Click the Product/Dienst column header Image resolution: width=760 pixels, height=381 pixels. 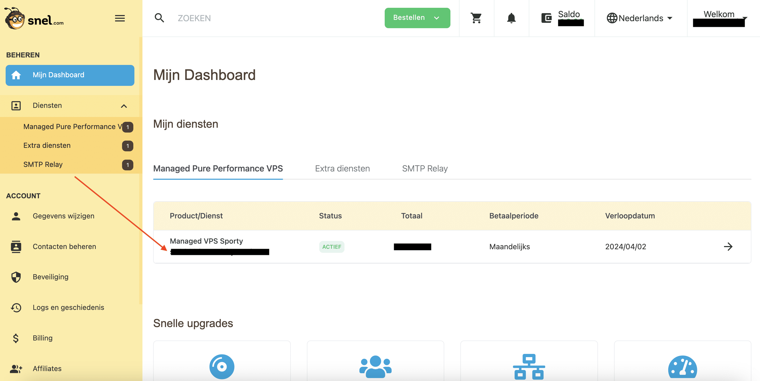point(196,216)
